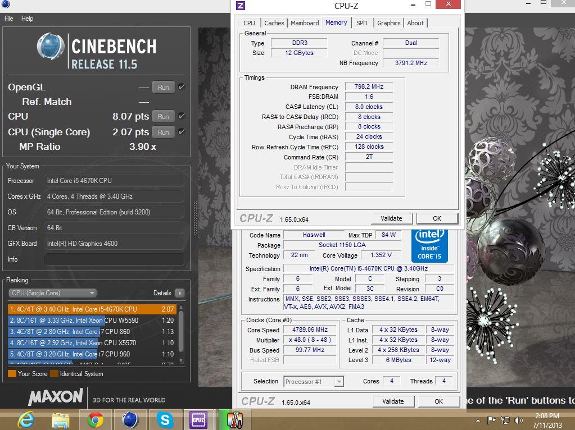
Task: Click the Cinebench globe logo
Action: tap(51, 46)
